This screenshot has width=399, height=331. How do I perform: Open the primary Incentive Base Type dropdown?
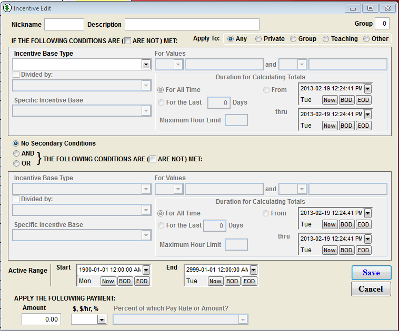146,65
